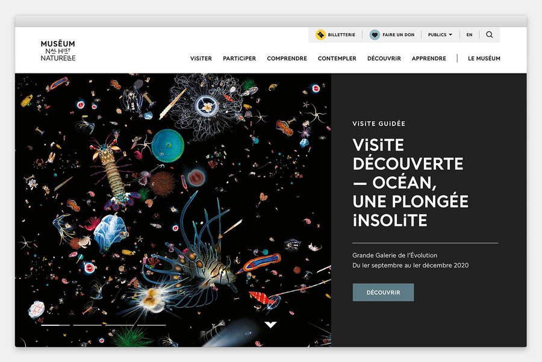
Task: Click the Muséum National d'Histoire Naturelle logo
Action: [58, 51]
